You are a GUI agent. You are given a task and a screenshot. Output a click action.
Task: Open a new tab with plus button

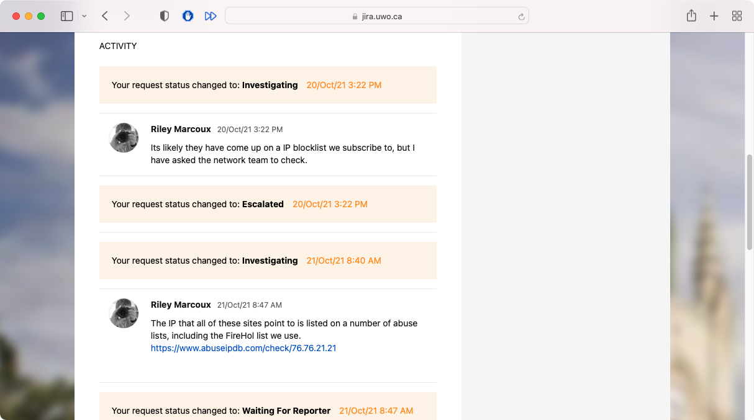[x=714, y=16]
